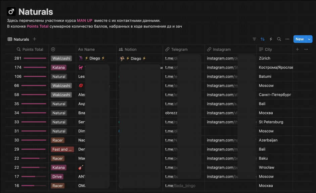Click the male symbol page icon
316x193 pixels.
(x=11, y=12)
